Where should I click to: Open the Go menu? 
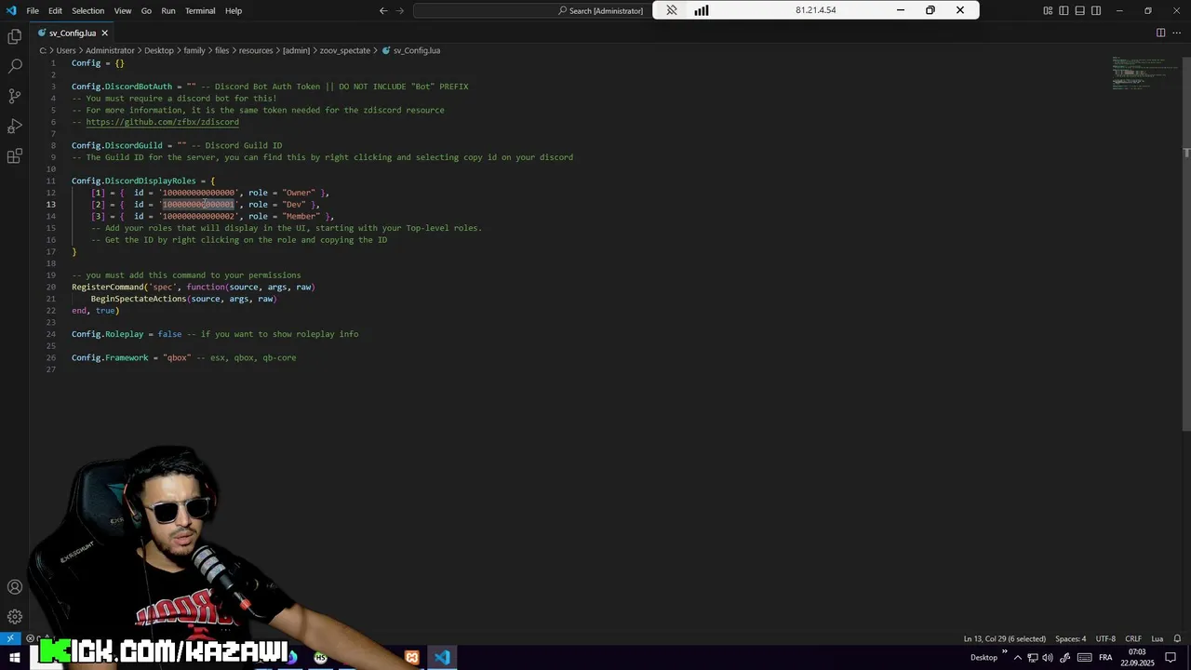(x=146, y=10)
